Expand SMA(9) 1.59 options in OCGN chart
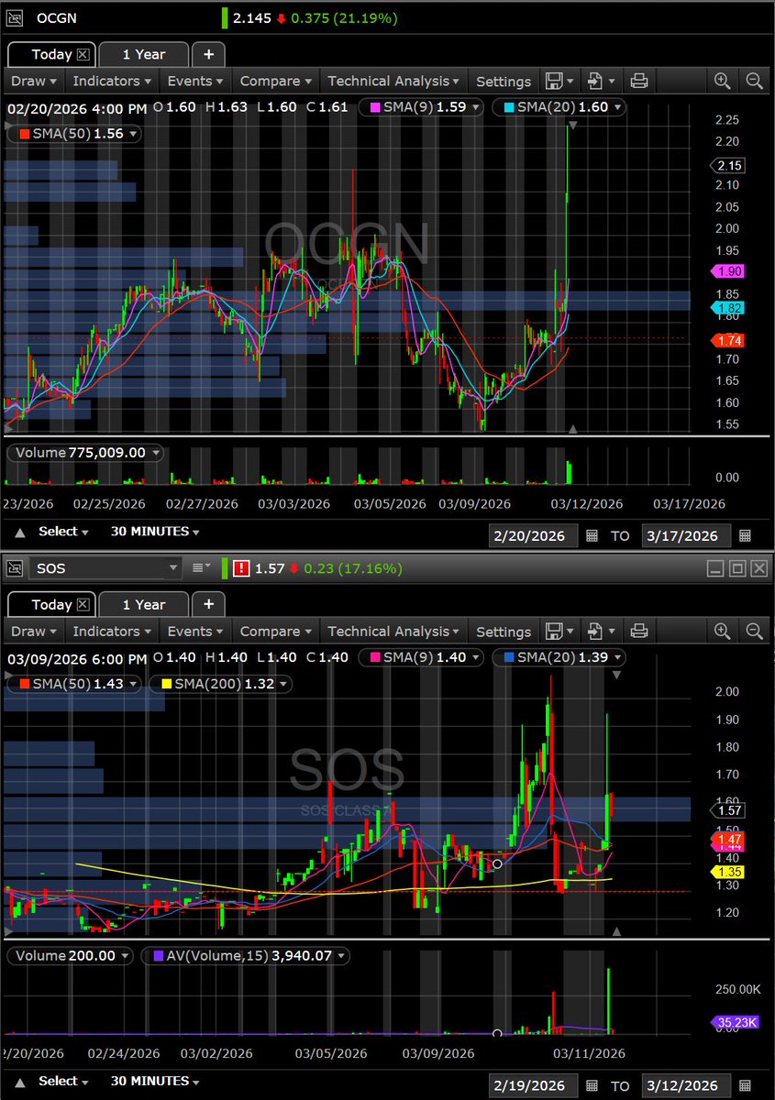 click(474, 107)
